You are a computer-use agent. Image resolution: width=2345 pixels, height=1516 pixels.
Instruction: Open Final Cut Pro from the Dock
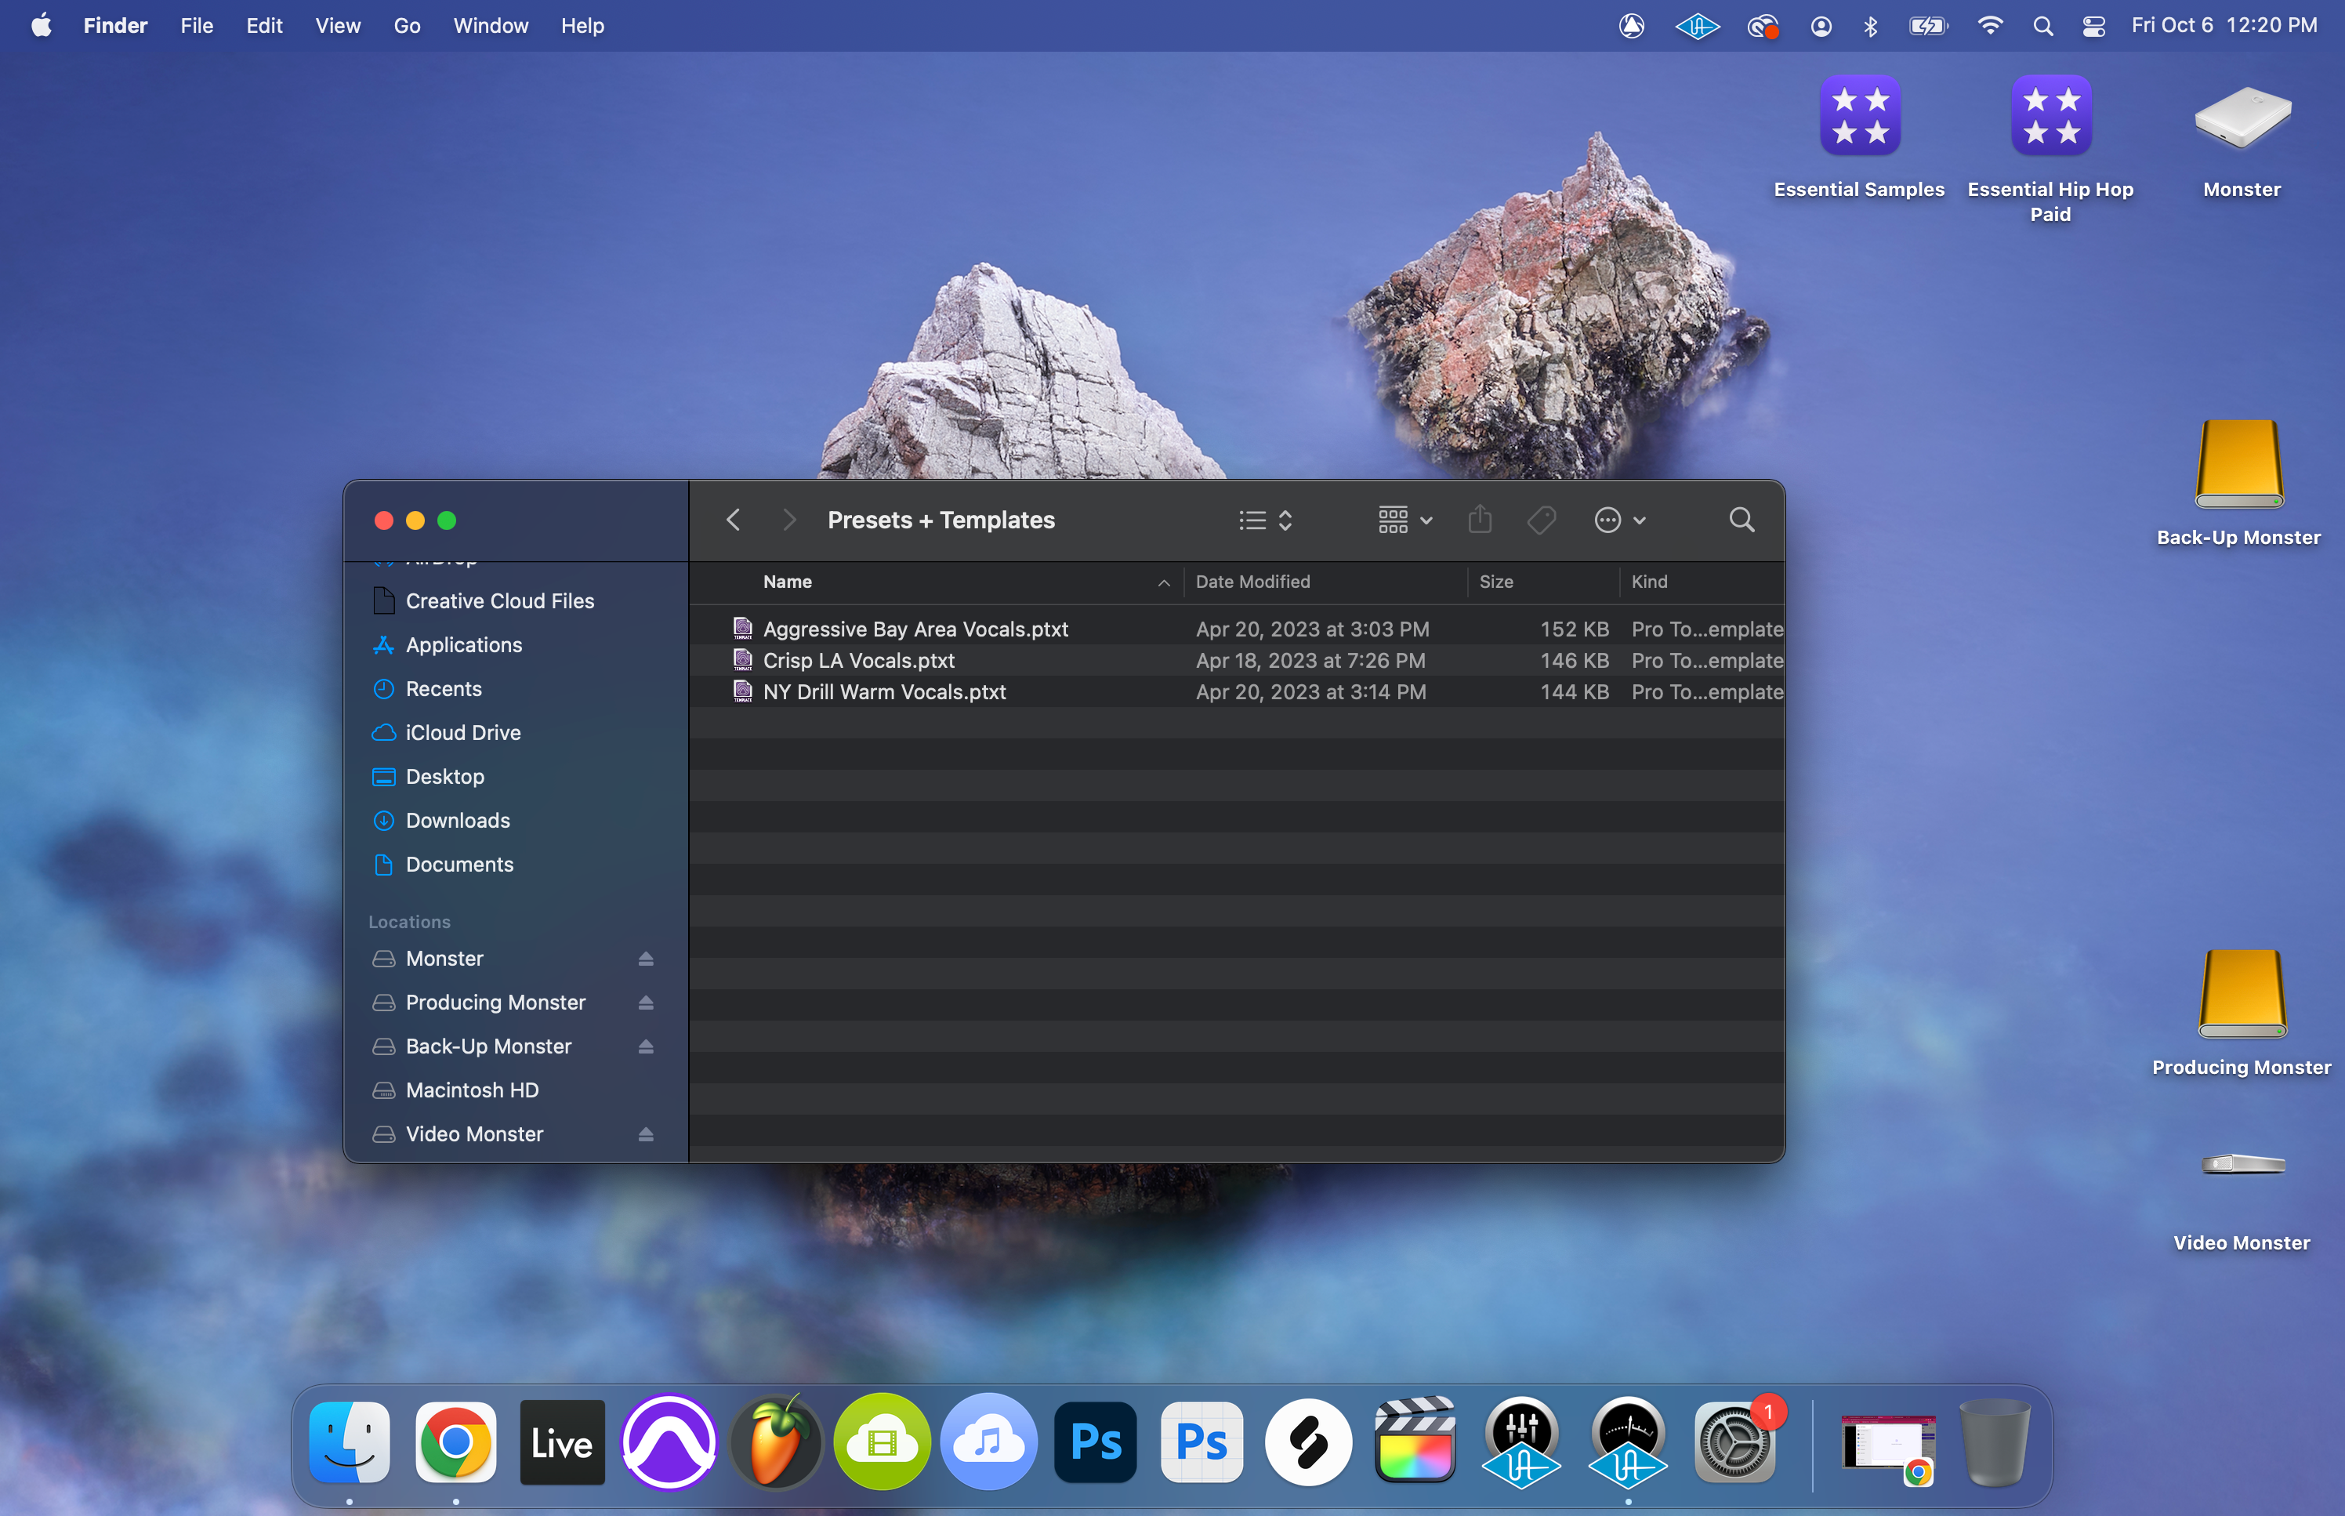click(x=1414, y=1443)
